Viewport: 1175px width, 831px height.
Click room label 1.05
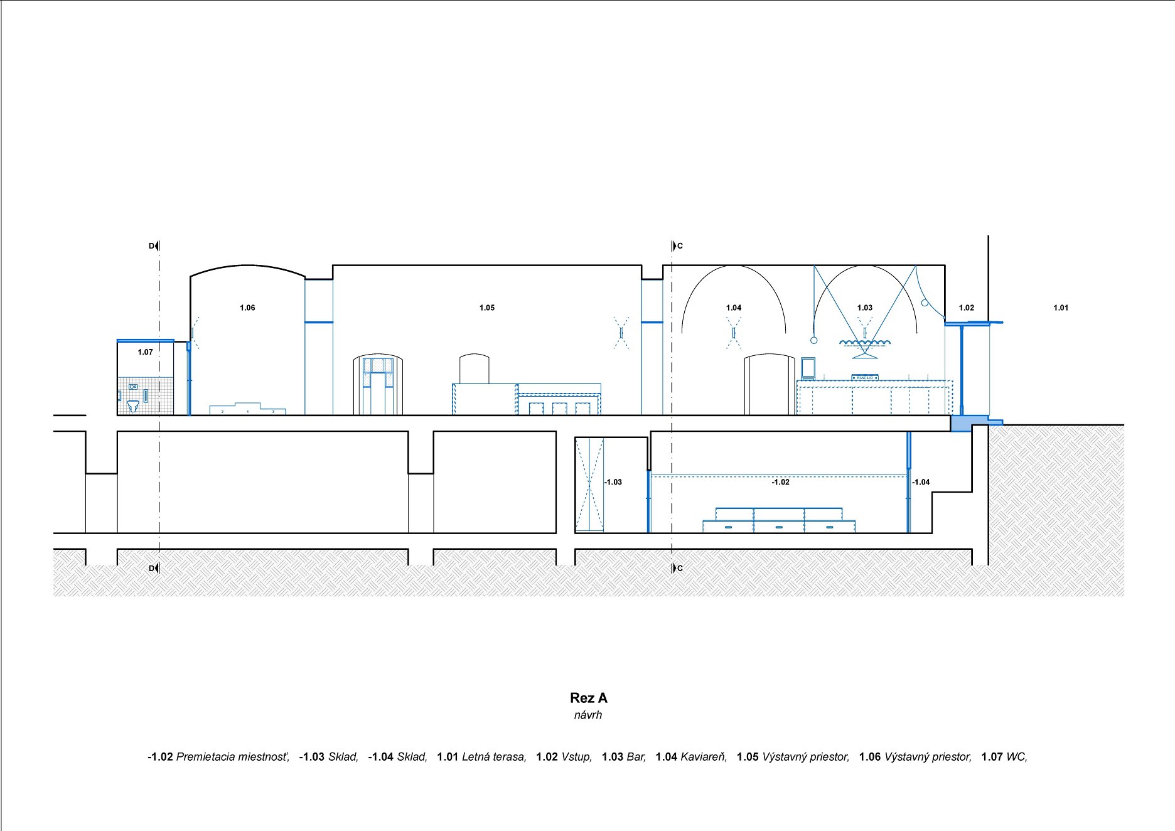coord(487,308)
